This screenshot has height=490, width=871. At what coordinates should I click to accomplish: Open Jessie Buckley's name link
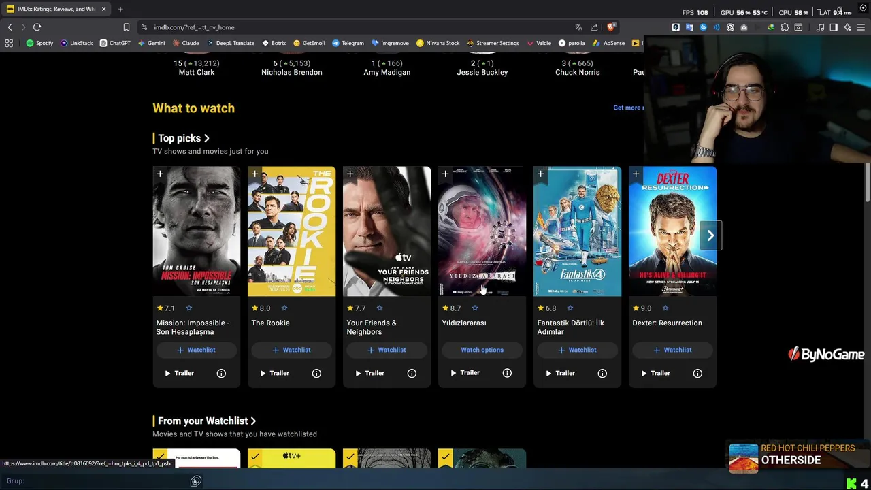pyautogui.click(x=482, y=72)
